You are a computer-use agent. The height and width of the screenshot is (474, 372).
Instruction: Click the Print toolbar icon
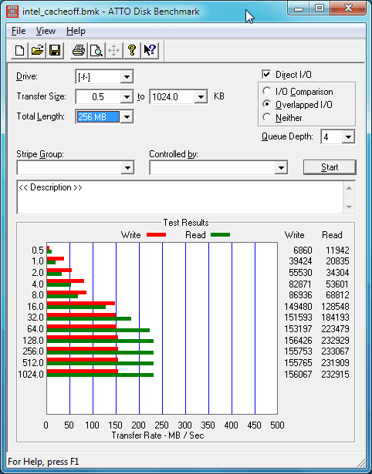[79, 50]
